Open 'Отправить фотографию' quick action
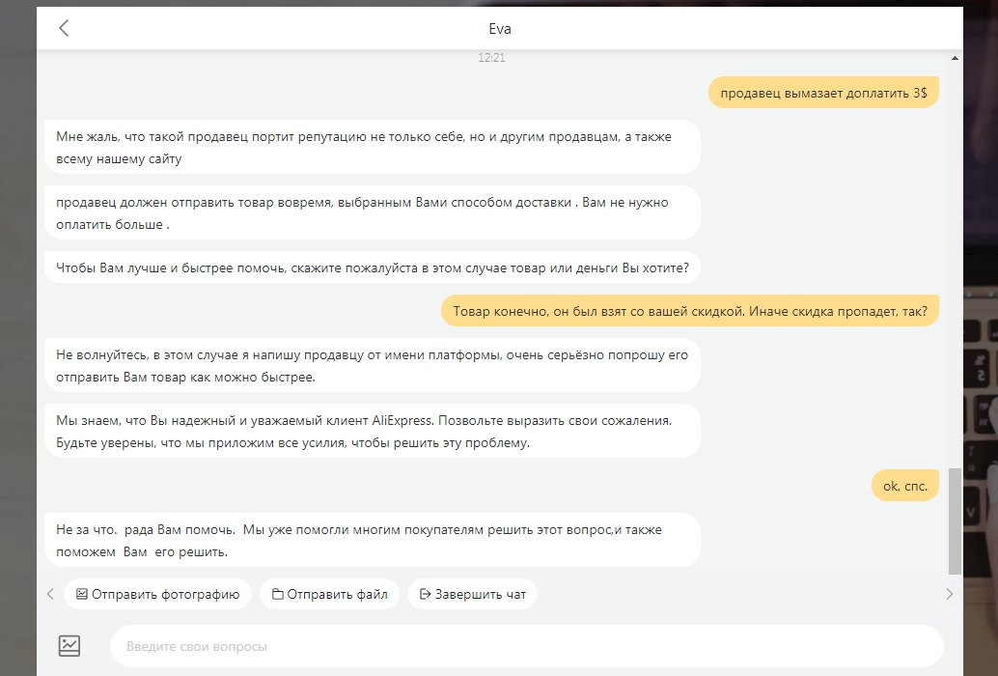Screen dimensions: 998x676 (158, 594)
